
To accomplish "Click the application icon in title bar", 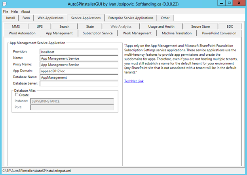I will click(4, 4).
